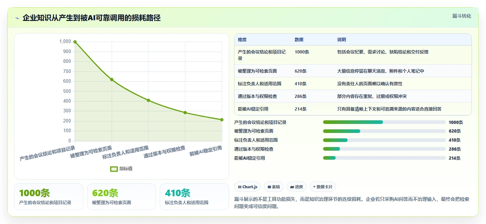Click the description 部分内容存在重复、过期或权限冲突
486x224 pixels.
click(x=372, y=96)
